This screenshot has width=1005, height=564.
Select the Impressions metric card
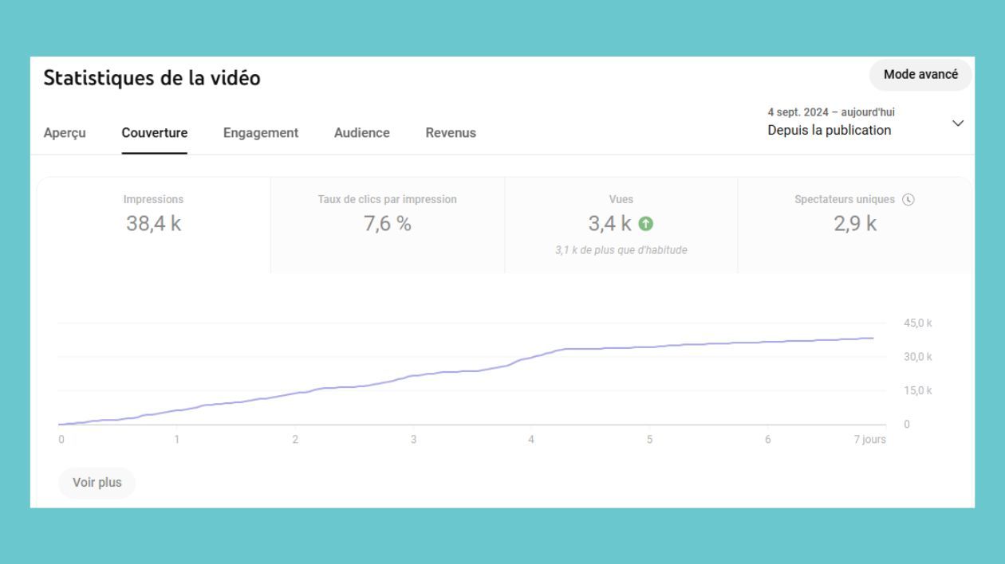[x=153, y=224]
